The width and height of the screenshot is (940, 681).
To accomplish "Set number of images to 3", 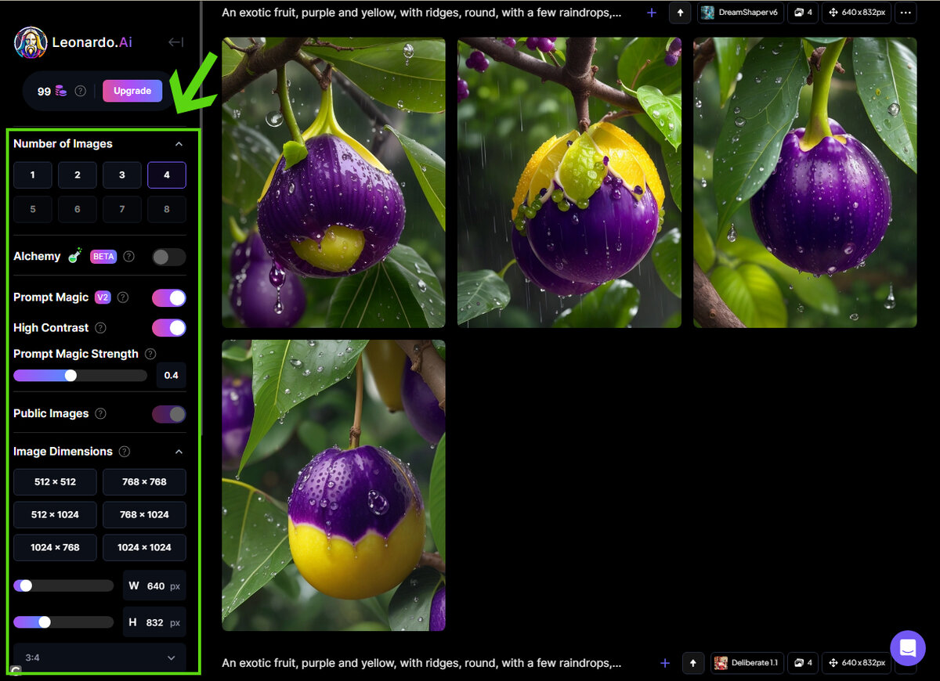I will tap(122, 175).
